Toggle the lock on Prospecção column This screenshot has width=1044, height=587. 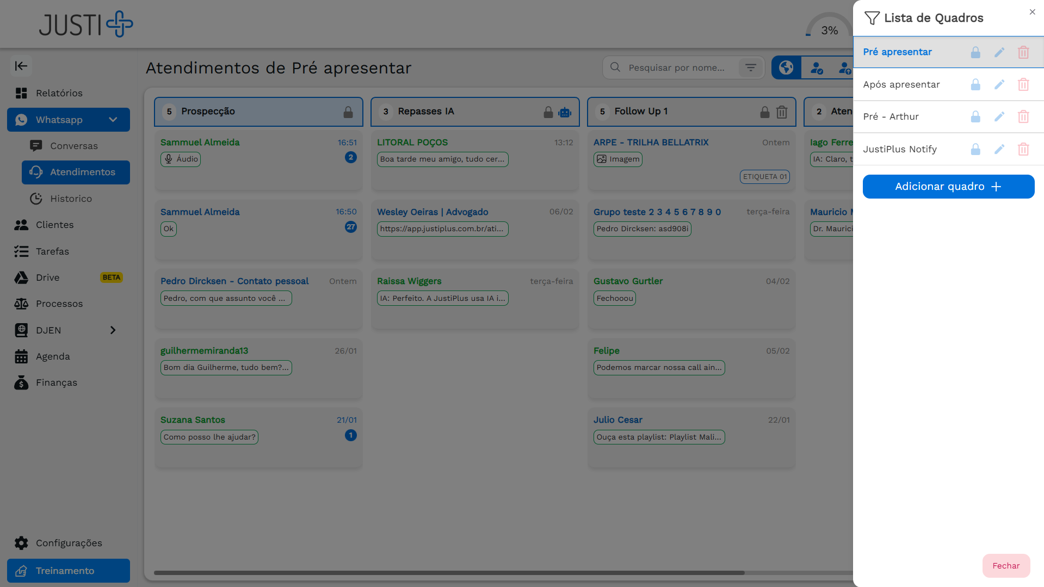click(348, 112)
